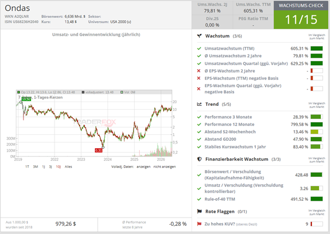Viewport: 330px width, 234px height.
Task: Click the Div.25 0,00 % tile
Action: [x=212, y=22]
